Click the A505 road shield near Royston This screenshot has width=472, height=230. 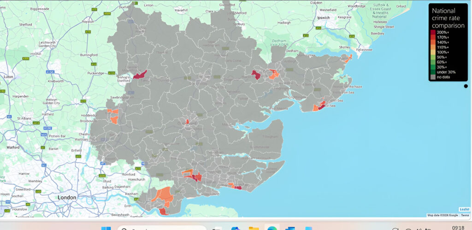coord(107,13)
